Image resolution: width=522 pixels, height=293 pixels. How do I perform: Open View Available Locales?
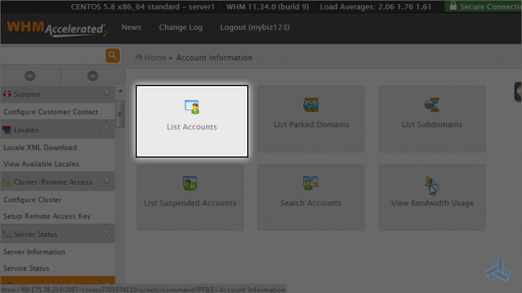pyautogui.click(x=41, y=164)
